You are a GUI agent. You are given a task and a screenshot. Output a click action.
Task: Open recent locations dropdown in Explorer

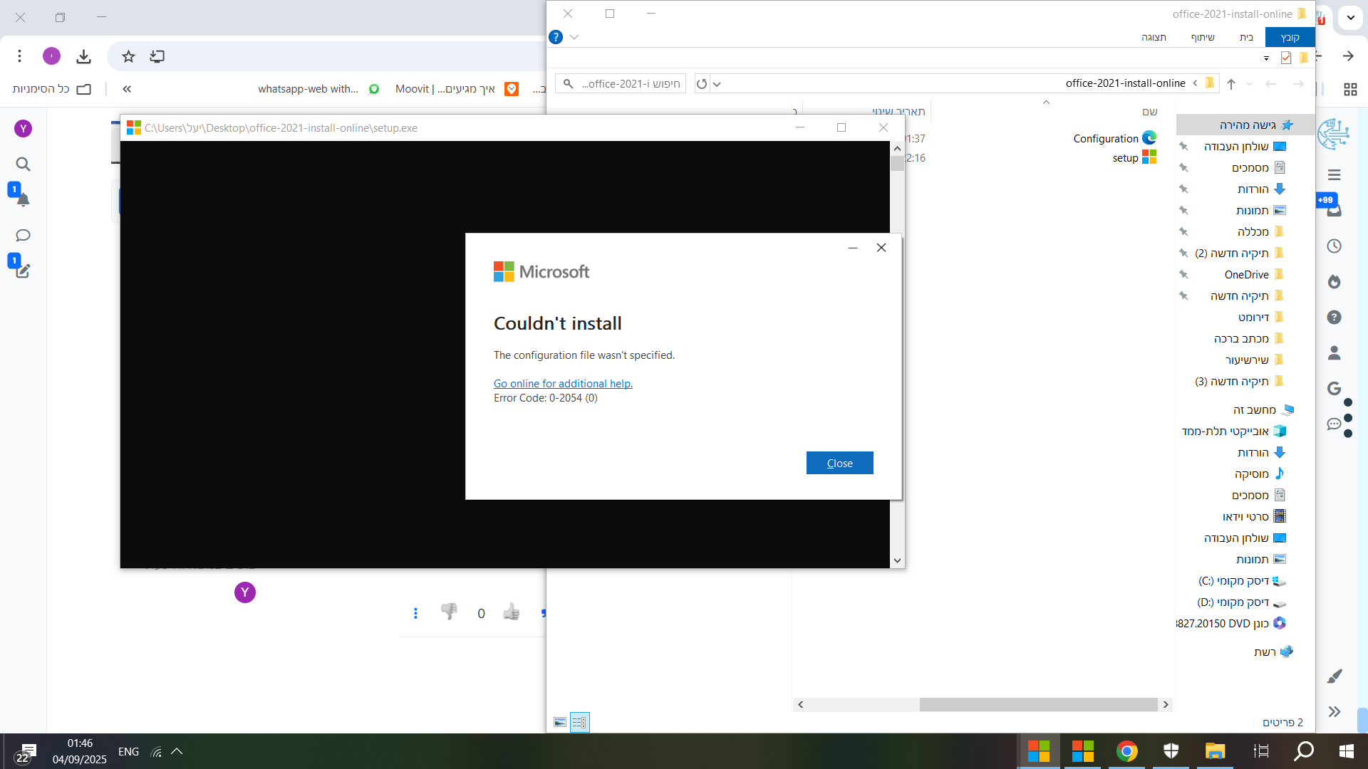1249,84
